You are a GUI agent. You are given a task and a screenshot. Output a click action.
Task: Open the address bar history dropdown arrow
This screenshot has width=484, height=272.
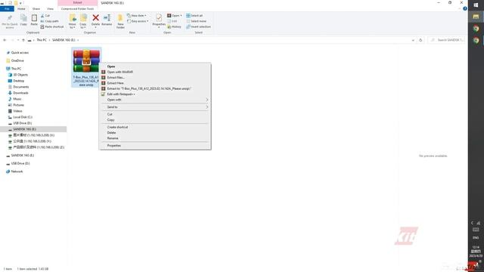coord(413,40)
